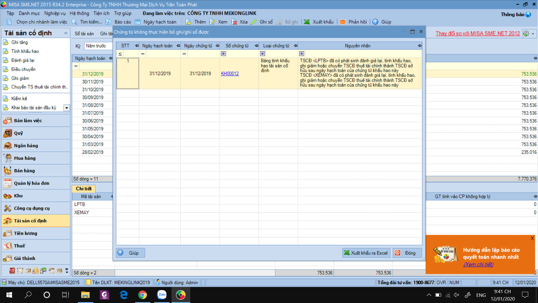Image resolution: width=538 pixels, height=303 pixels.
Task: Switch to the Sổ tài sản tab
Action: 84,34
